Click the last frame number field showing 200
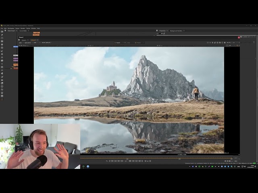Screen dimensions: 258x193 click(235, 161)
